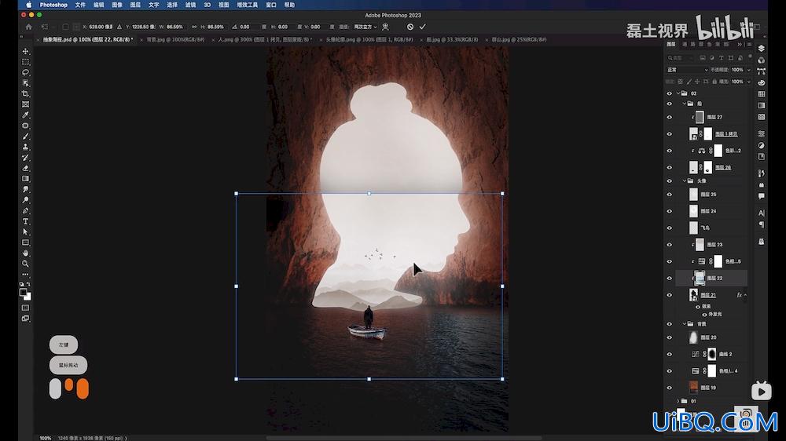786x441 pixels.
Task: Select the Lasso tool
Action: point(26,72)
